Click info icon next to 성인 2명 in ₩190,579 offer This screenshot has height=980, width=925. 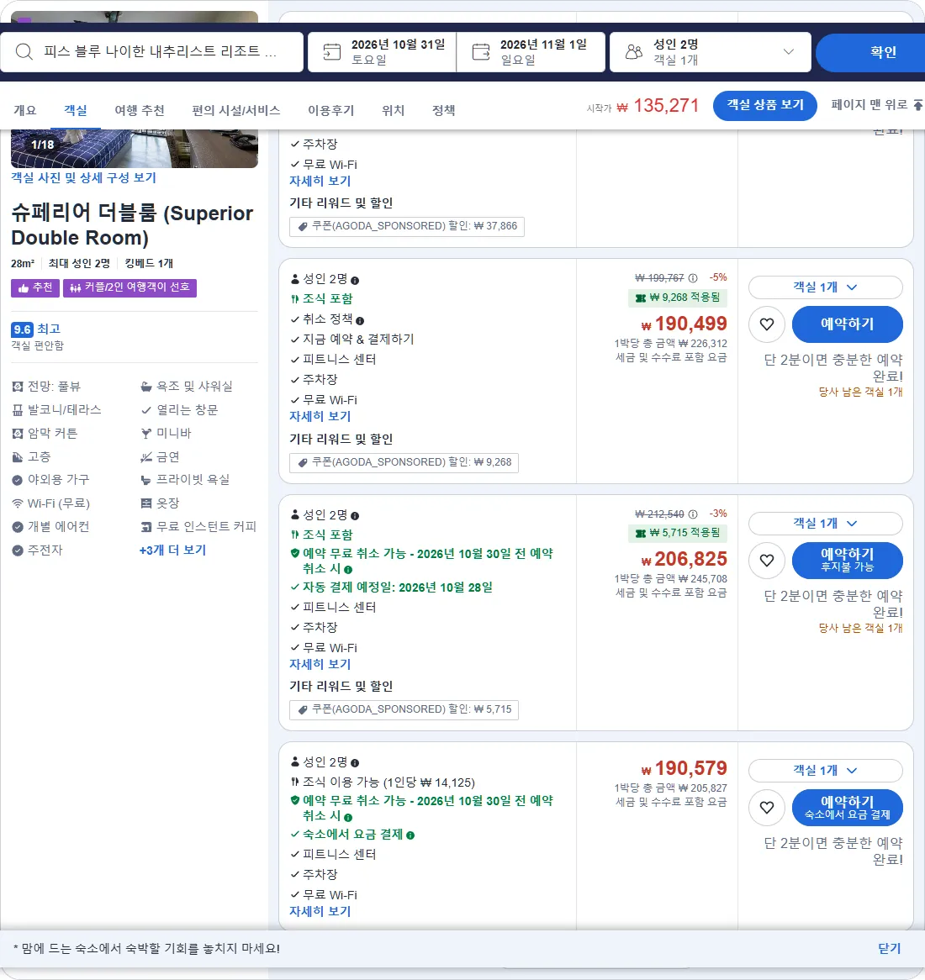click(x=355, y=763)
